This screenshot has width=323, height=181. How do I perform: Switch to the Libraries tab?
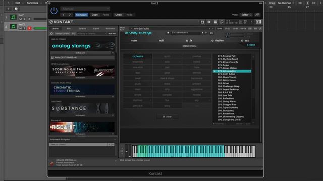click(55, 29)
